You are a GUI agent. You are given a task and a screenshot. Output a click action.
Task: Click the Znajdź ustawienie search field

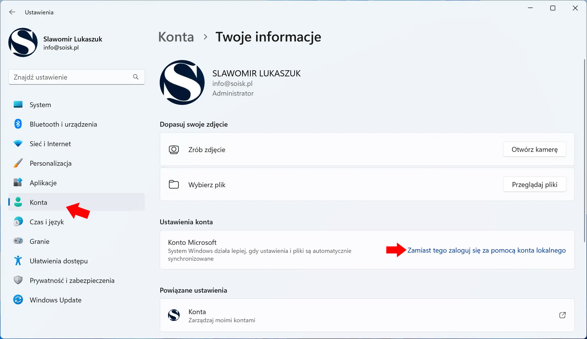(77, 77)
